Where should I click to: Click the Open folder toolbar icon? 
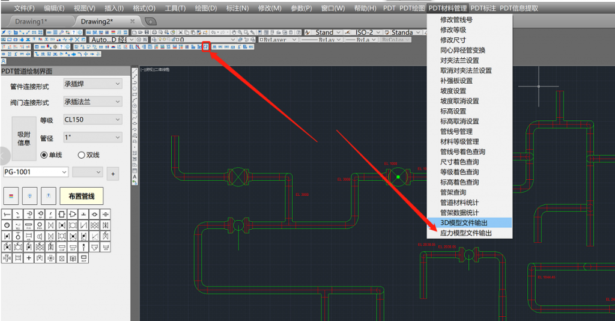coord(140,32)
